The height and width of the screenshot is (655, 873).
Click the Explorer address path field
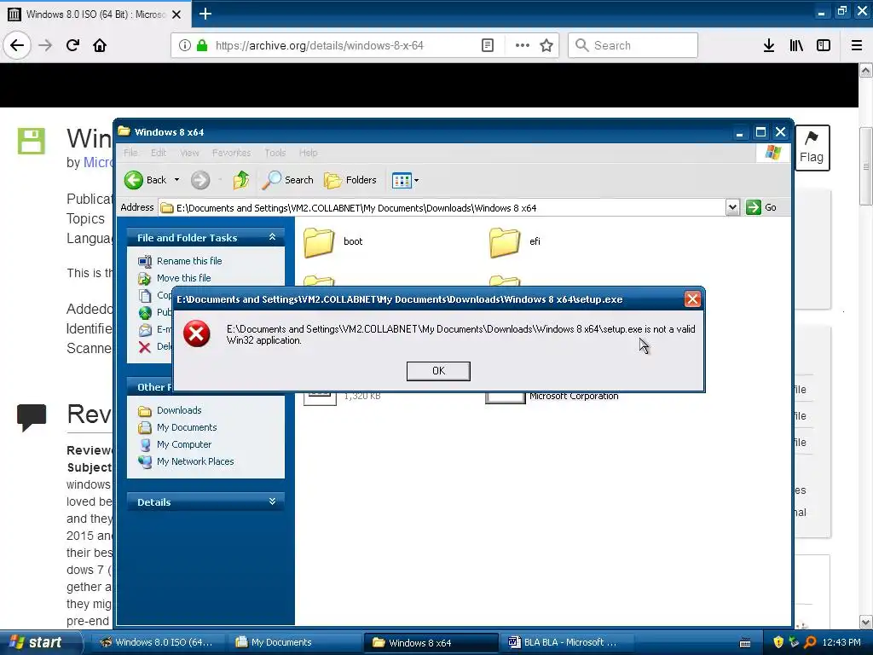pos(442,208)
